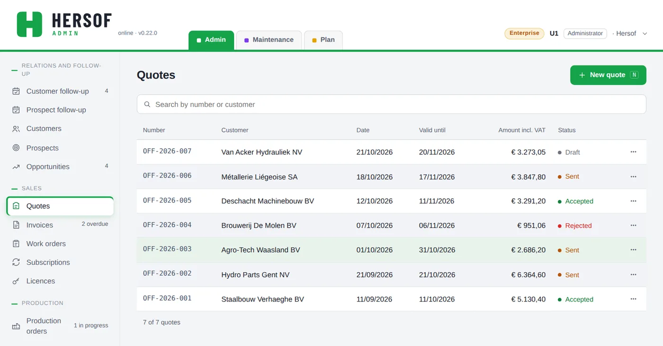Switch to the Admin tab
The width and height of the screenshot is (663, 346).
coord(211,40)
